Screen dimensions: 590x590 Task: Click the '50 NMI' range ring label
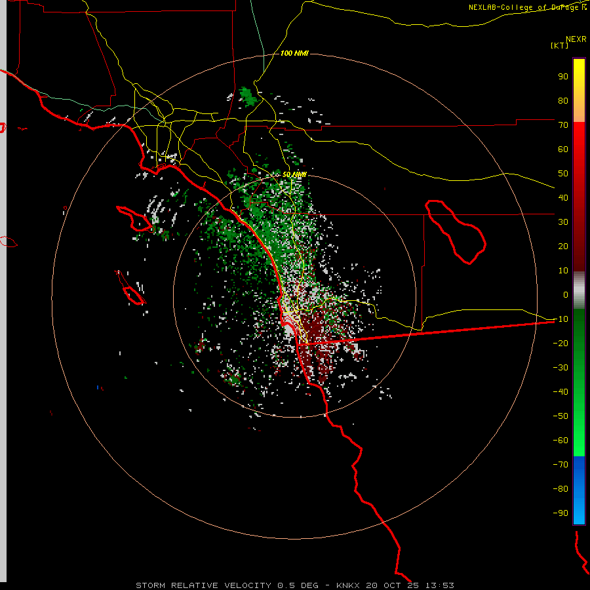(x=294, y=174)
